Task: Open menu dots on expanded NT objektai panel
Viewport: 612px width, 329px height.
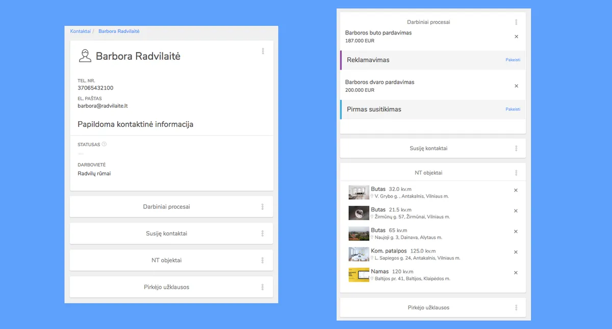Action: click(516, 173)
